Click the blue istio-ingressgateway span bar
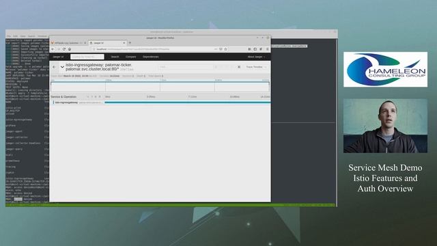437x246 pixels. [187, 102]
